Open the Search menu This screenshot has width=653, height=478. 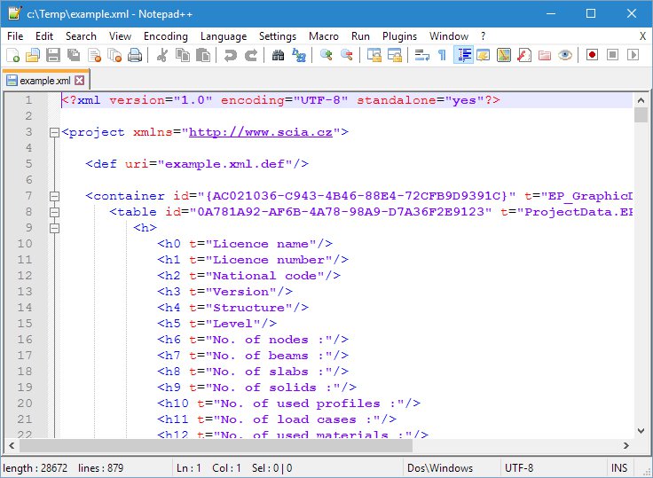[81, 36]
